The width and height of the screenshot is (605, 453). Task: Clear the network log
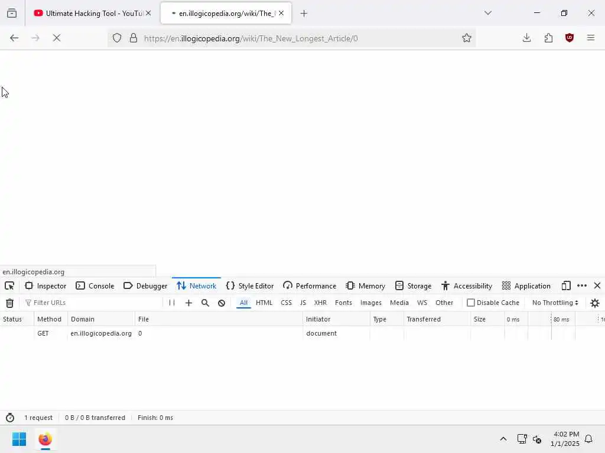9,303
